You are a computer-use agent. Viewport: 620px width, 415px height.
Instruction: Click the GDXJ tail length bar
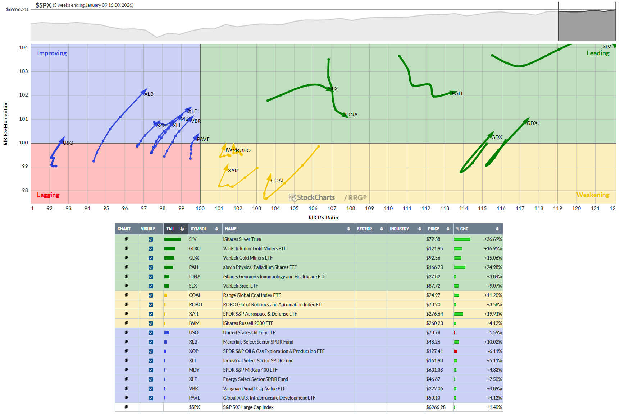[170, 248]
